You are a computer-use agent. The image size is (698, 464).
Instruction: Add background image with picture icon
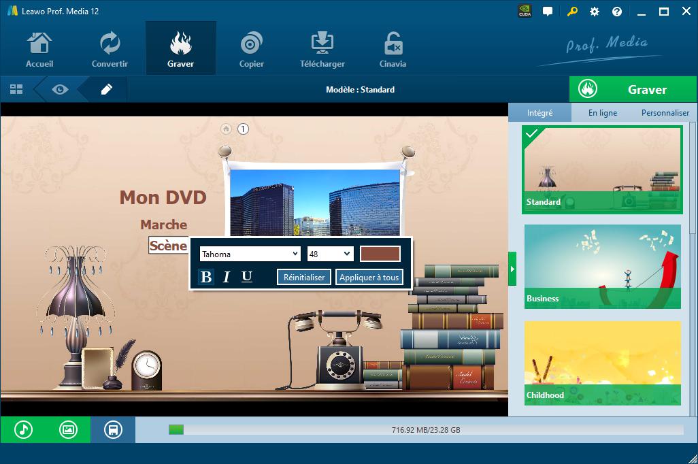click(68, 430)
